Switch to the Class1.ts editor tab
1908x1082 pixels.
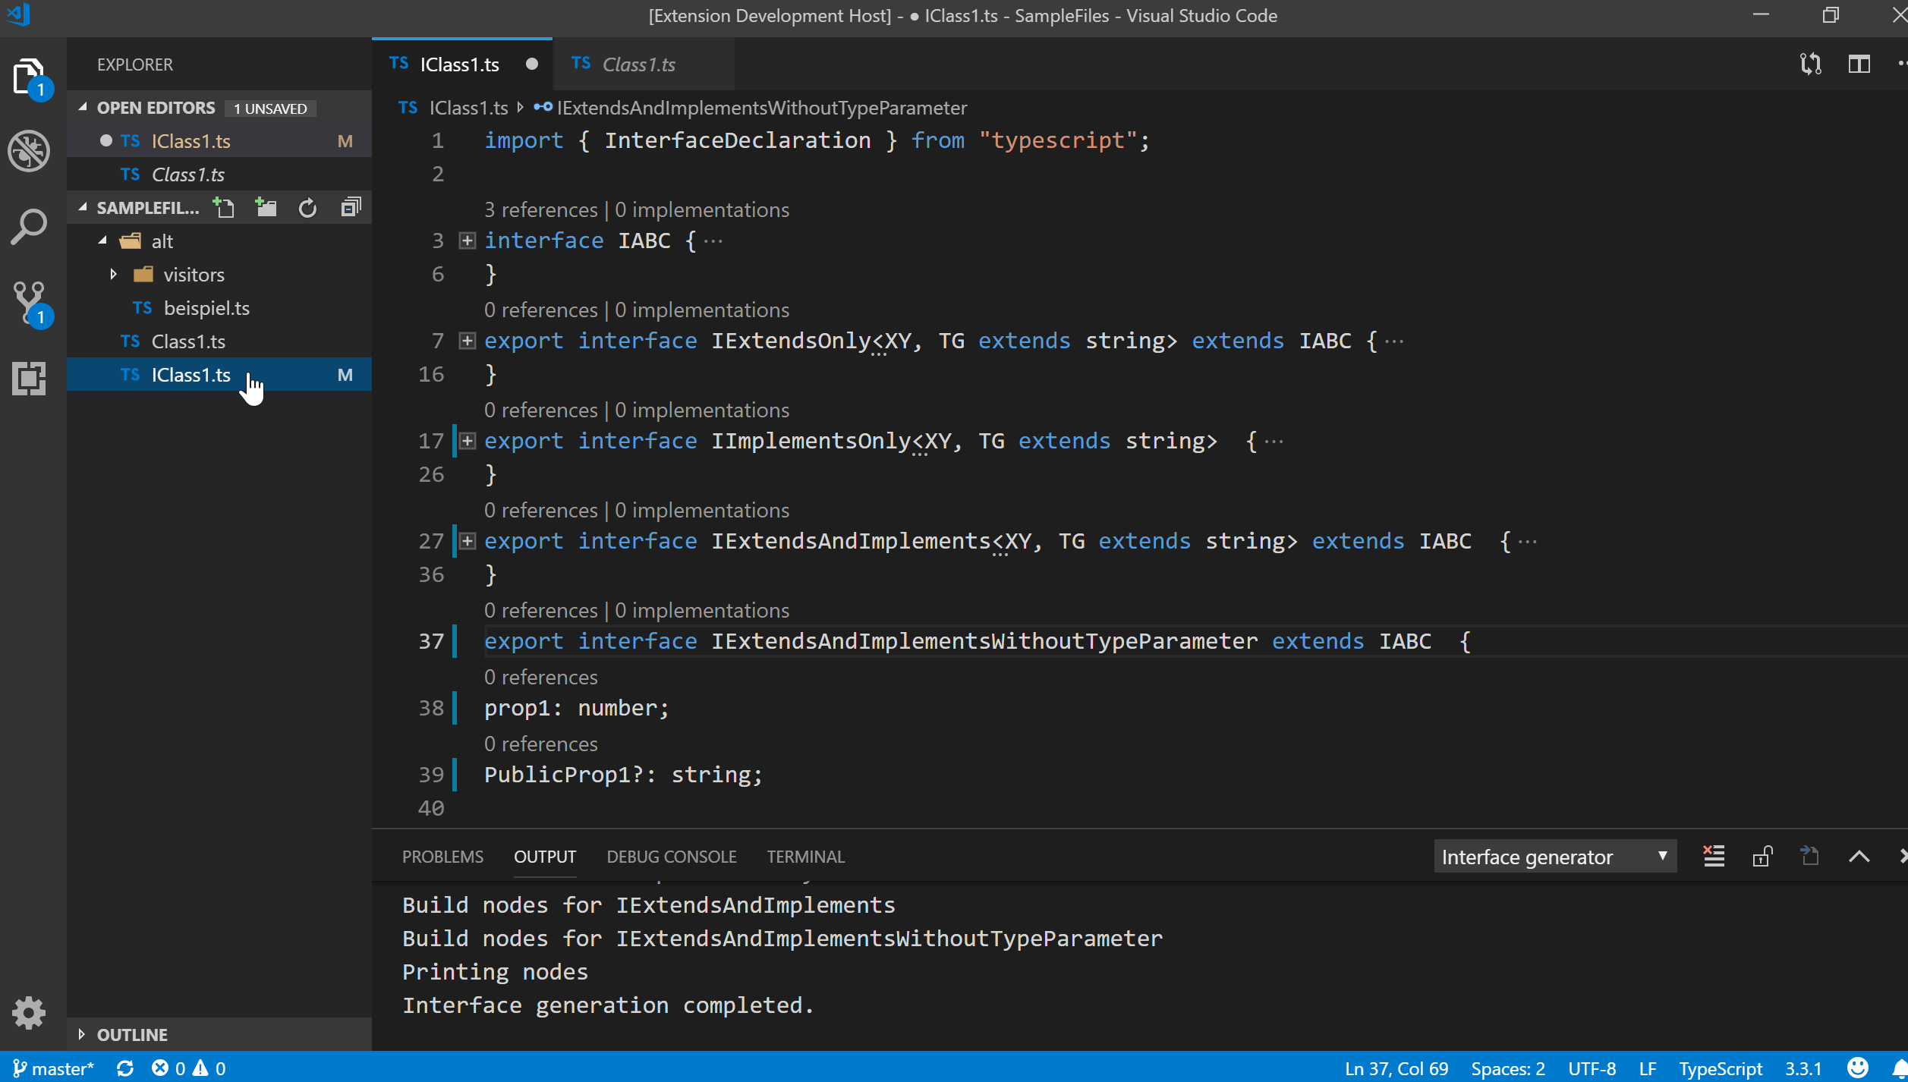point(638,64)
